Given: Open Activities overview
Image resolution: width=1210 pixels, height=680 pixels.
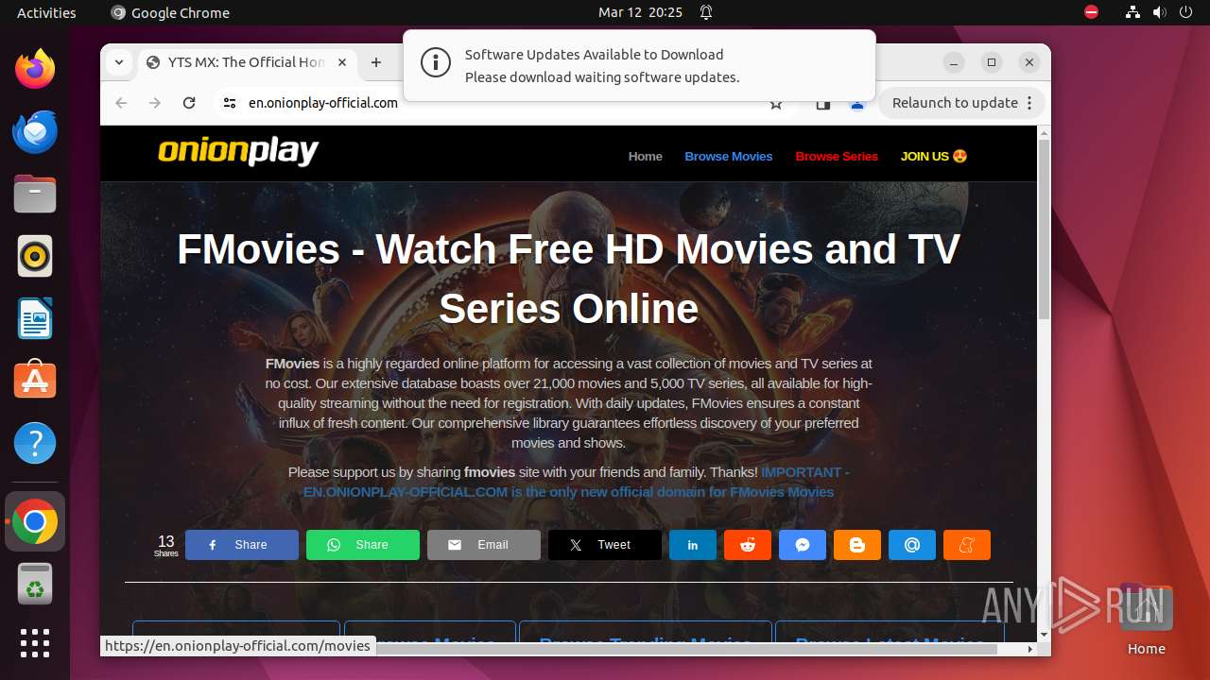Looking at the screenshot, I should [46, 12].
